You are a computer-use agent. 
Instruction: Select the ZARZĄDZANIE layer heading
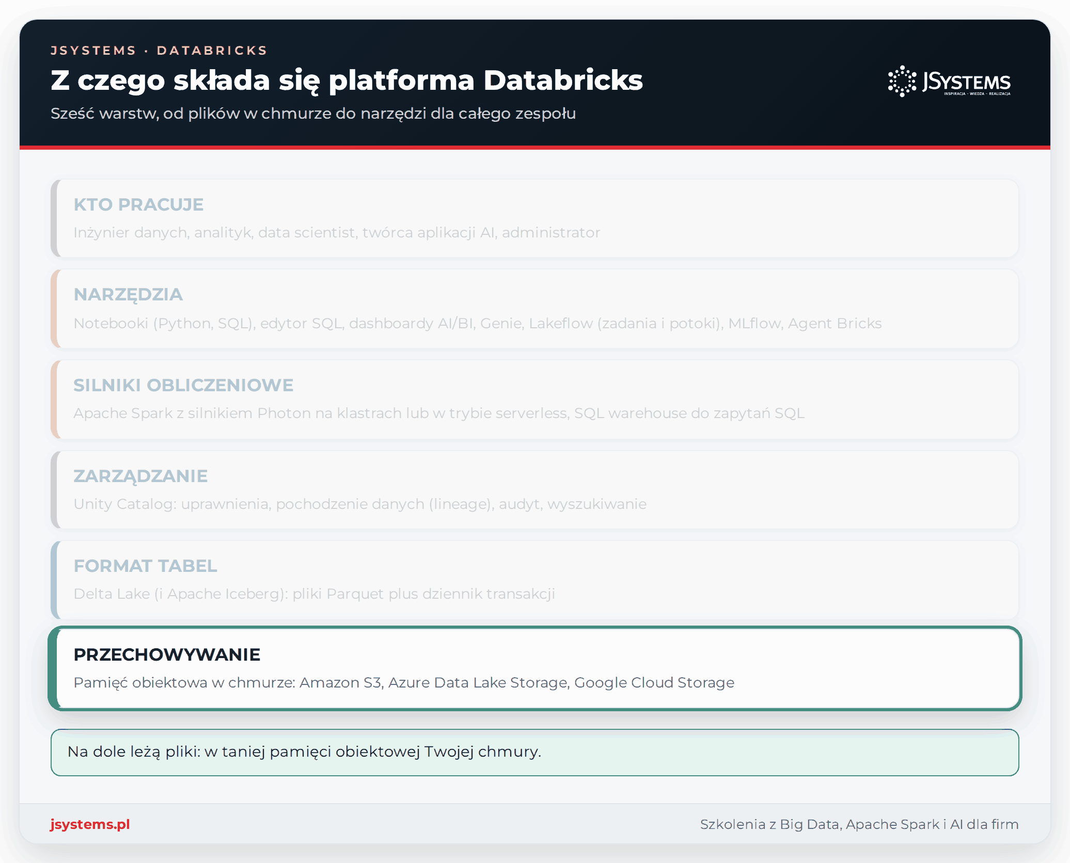[140, 476]
